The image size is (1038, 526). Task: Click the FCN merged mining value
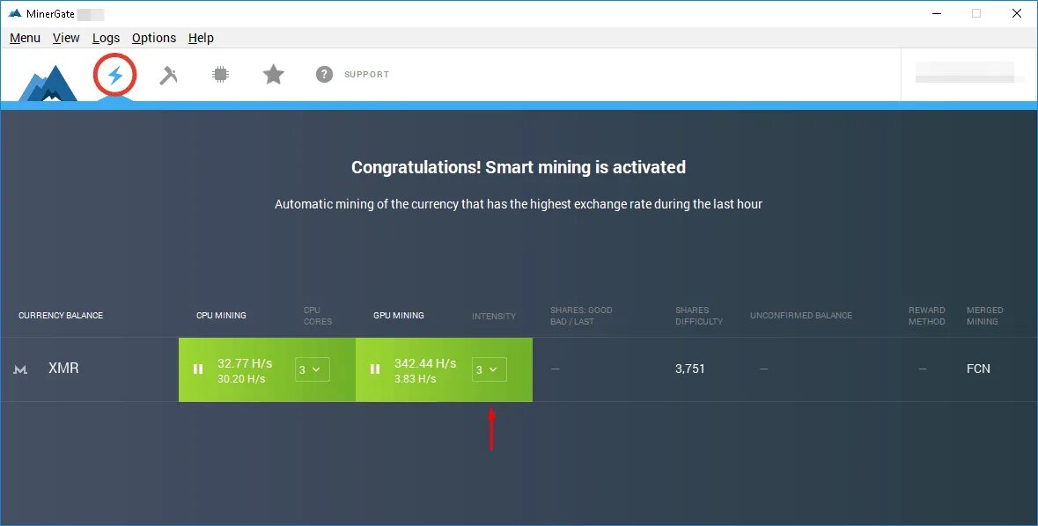point(978,369)
